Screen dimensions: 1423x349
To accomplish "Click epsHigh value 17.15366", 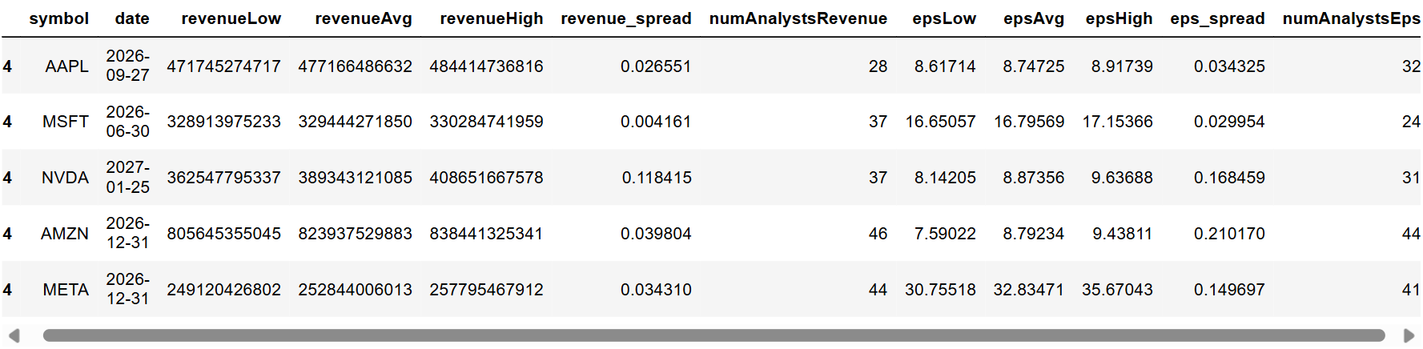I will pos(1118,122).
